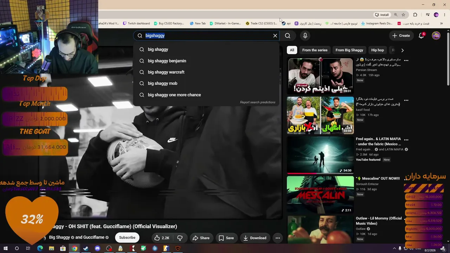Share the OH SHIT video
450x253 pixels.
point(201,238)
